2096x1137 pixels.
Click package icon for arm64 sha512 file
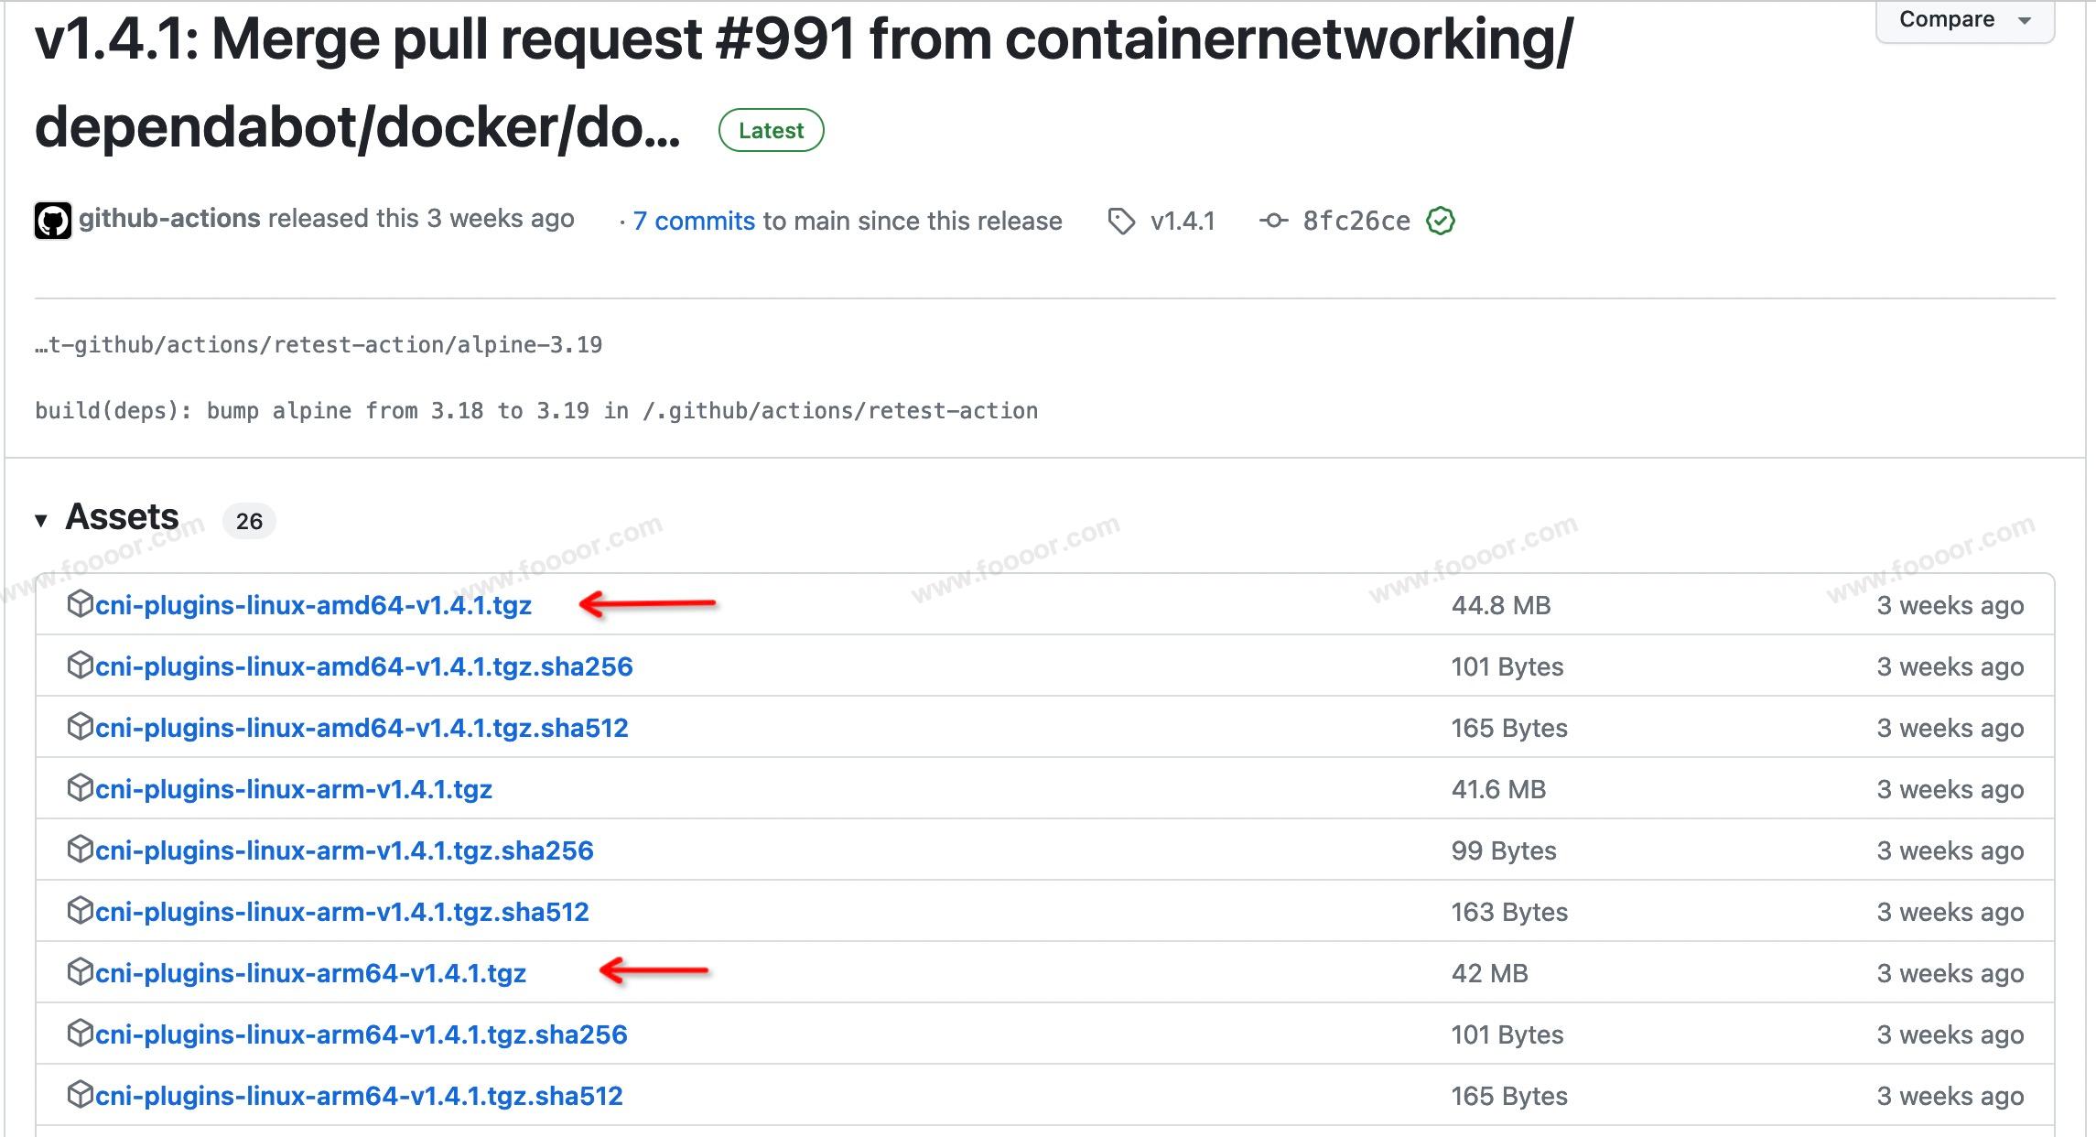(81, 1095)
